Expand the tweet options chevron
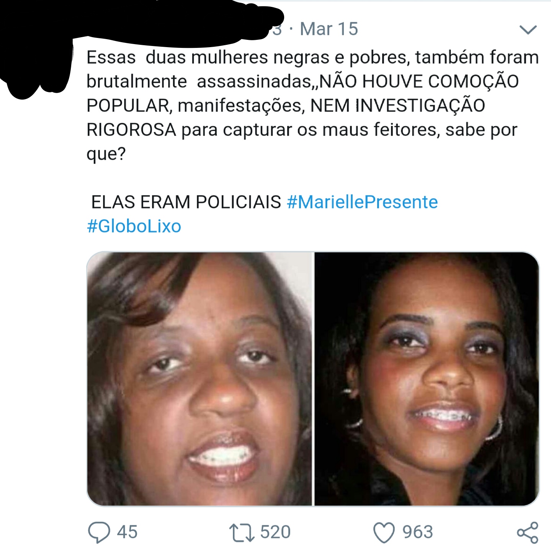 pyautogui.click(x=528, y=30)
